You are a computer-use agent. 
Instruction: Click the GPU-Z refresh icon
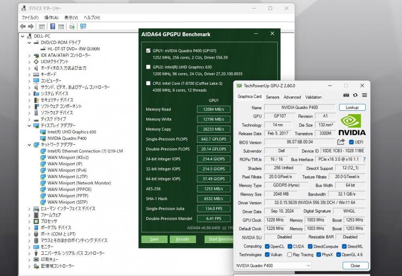[x=355, y=95]
